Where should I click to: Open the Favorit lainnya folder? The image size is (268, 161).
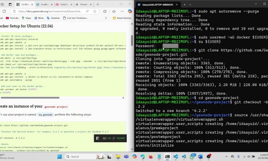coord(122,18)
